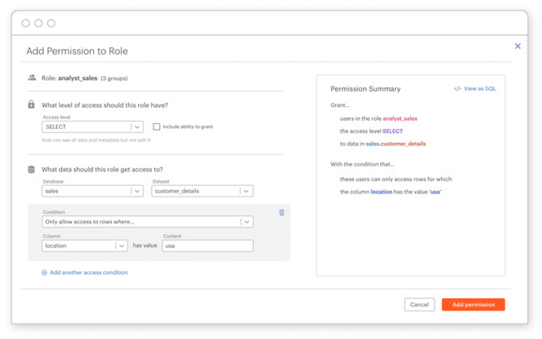Click SELECT in the Permission Summary

pos(393,131)
